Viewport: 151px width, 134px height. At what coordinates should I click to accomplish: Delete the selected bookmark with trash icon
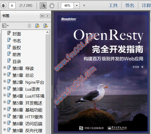29,26
